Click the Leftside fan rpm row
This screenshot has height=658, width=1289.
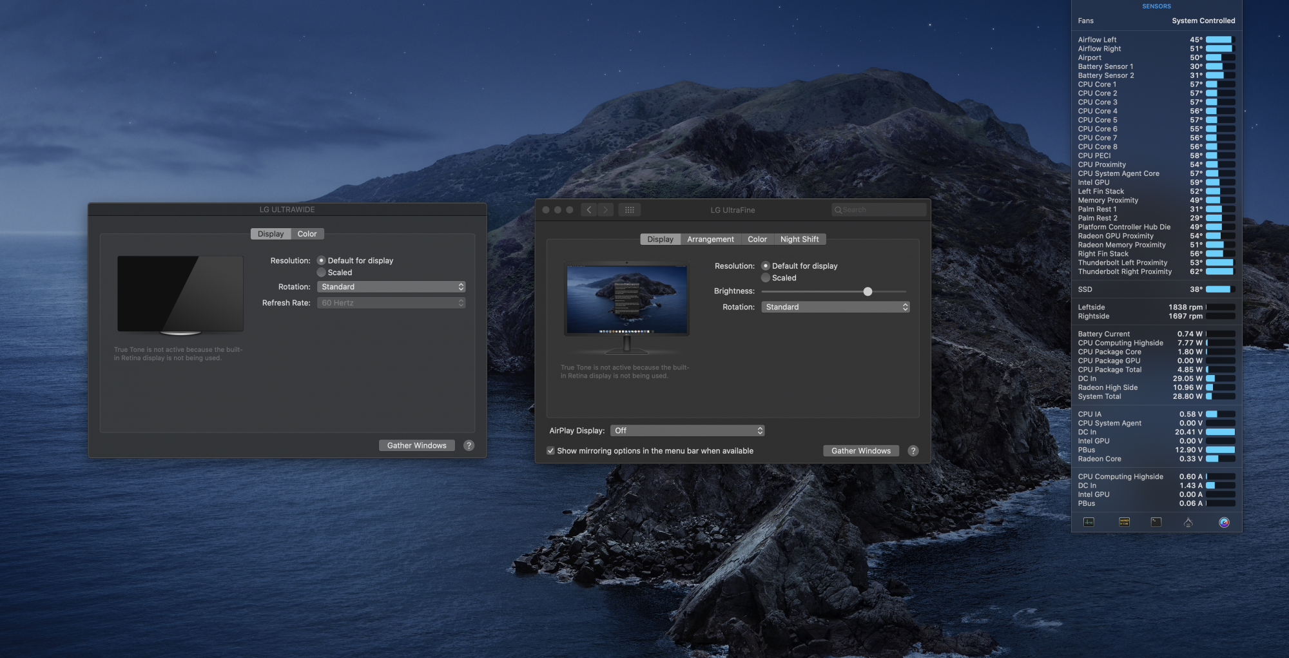click(x=1156, y=307)
